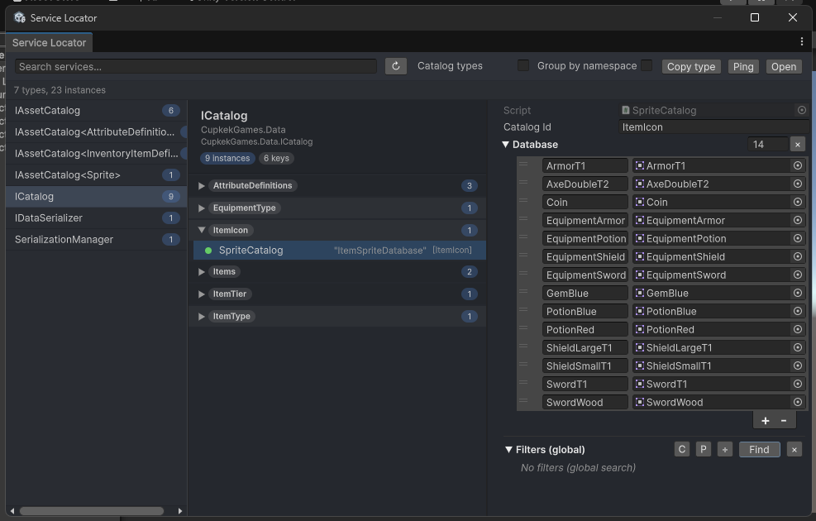Toggle Group by namespace

(x=646, y=66)
